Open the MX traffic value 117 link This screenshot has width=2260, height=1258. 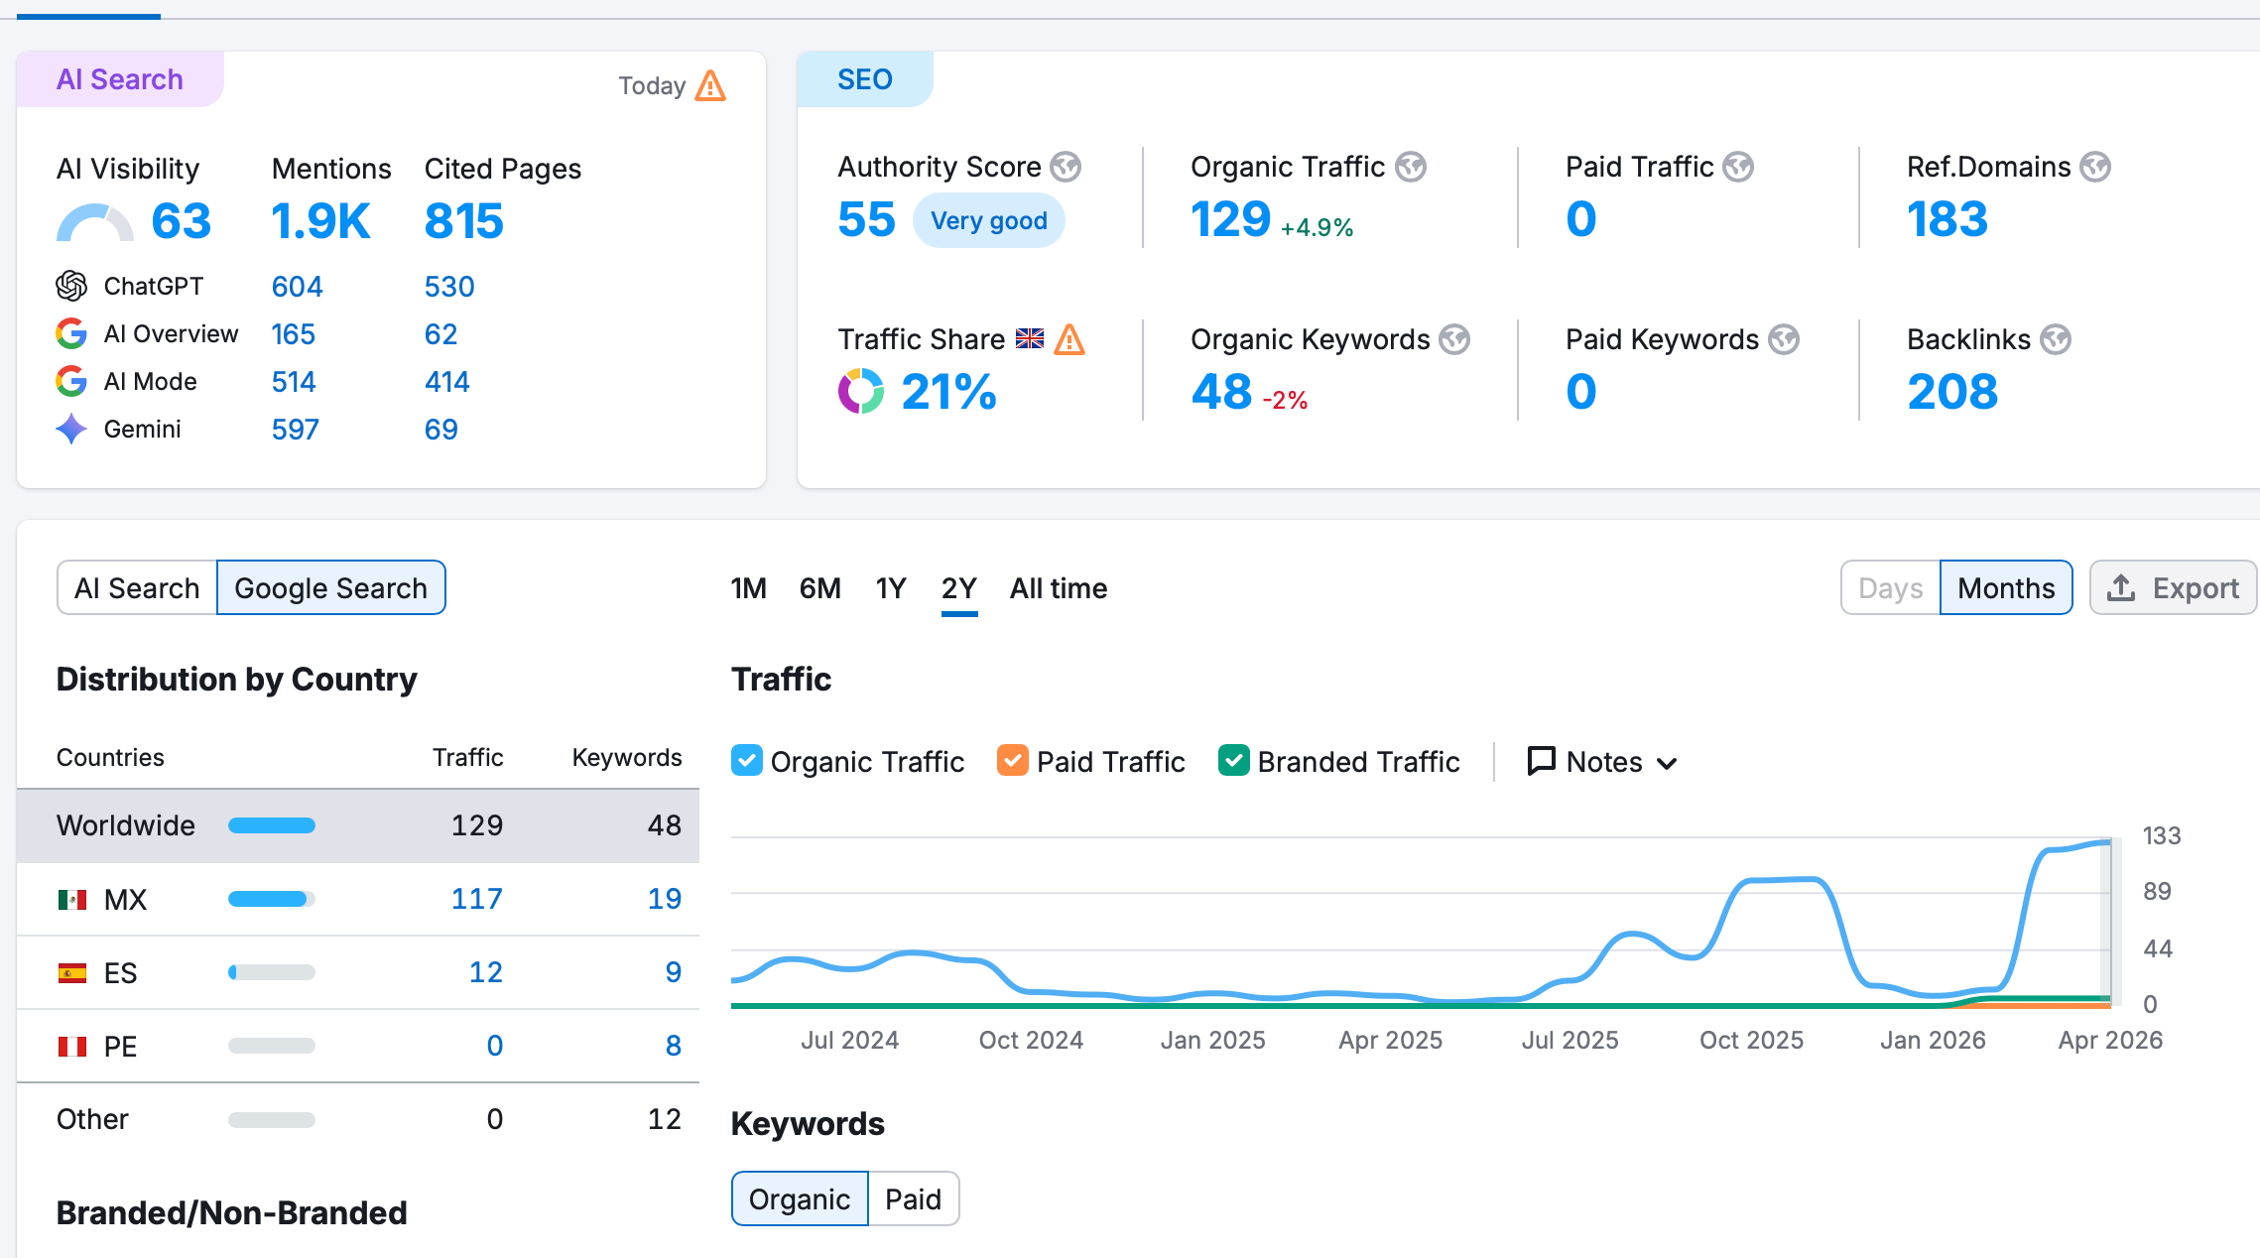pos(476,899)
